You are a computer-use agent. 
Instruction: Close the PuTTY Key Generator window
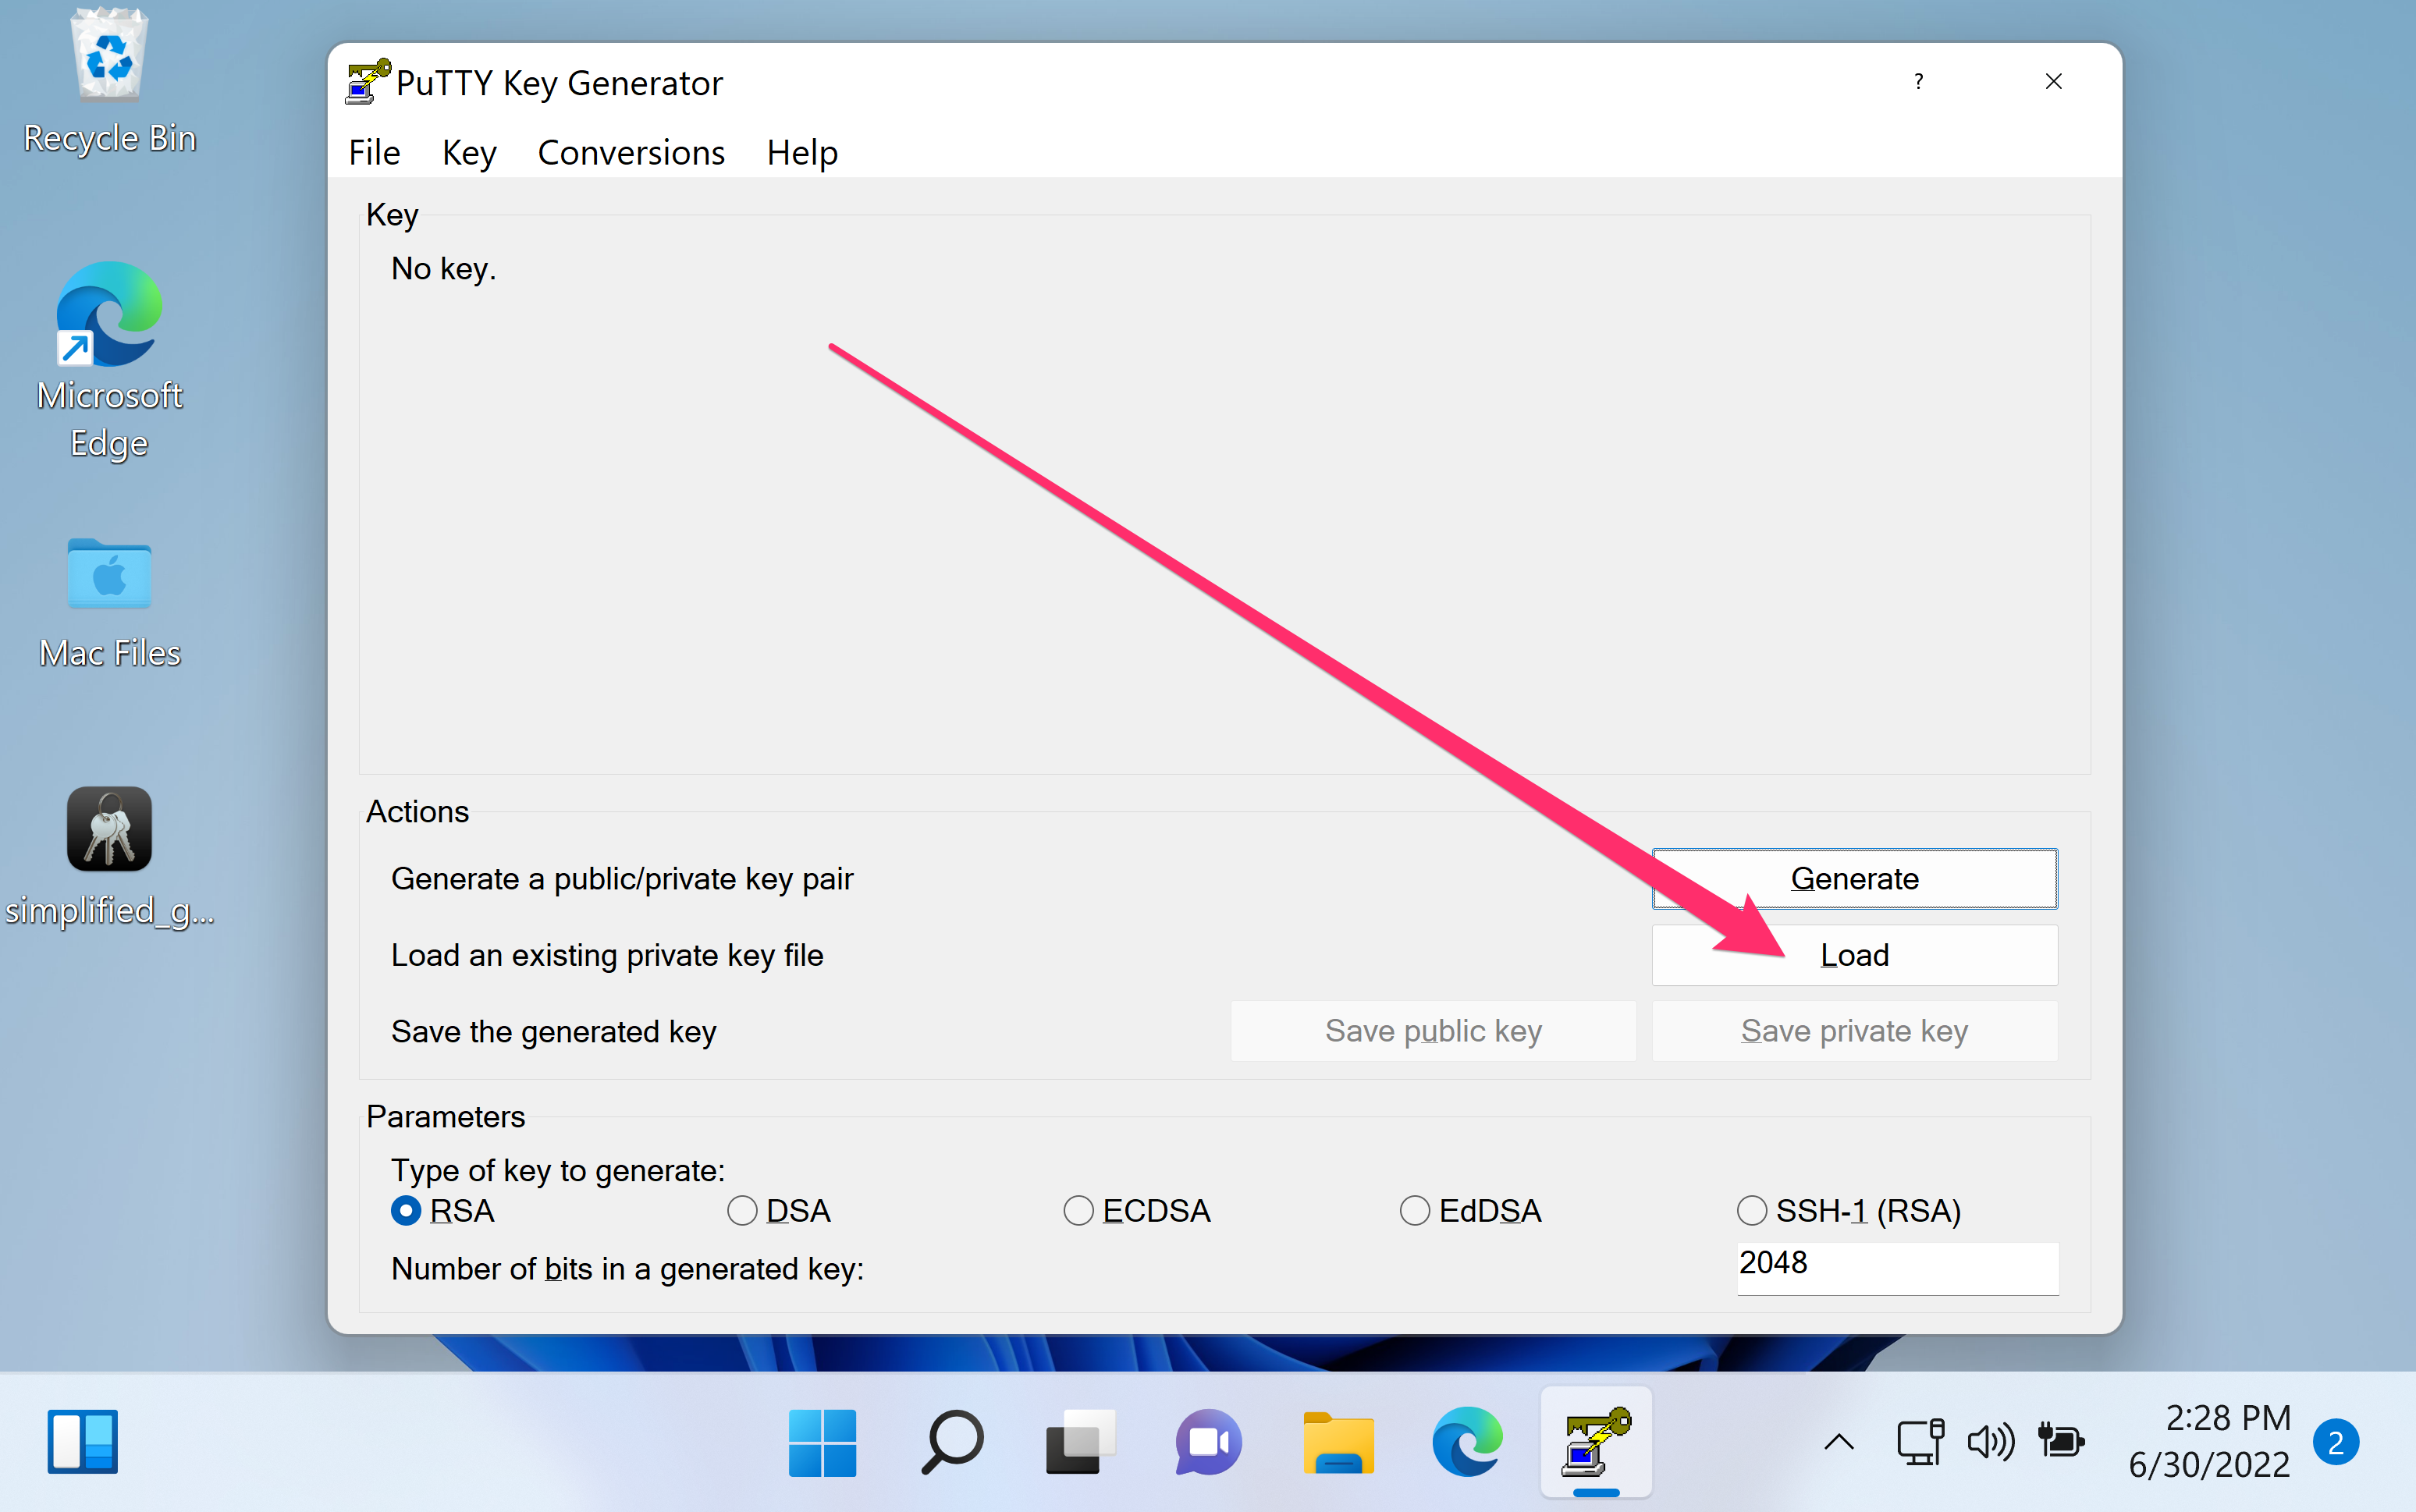[x=2053, y=82]
